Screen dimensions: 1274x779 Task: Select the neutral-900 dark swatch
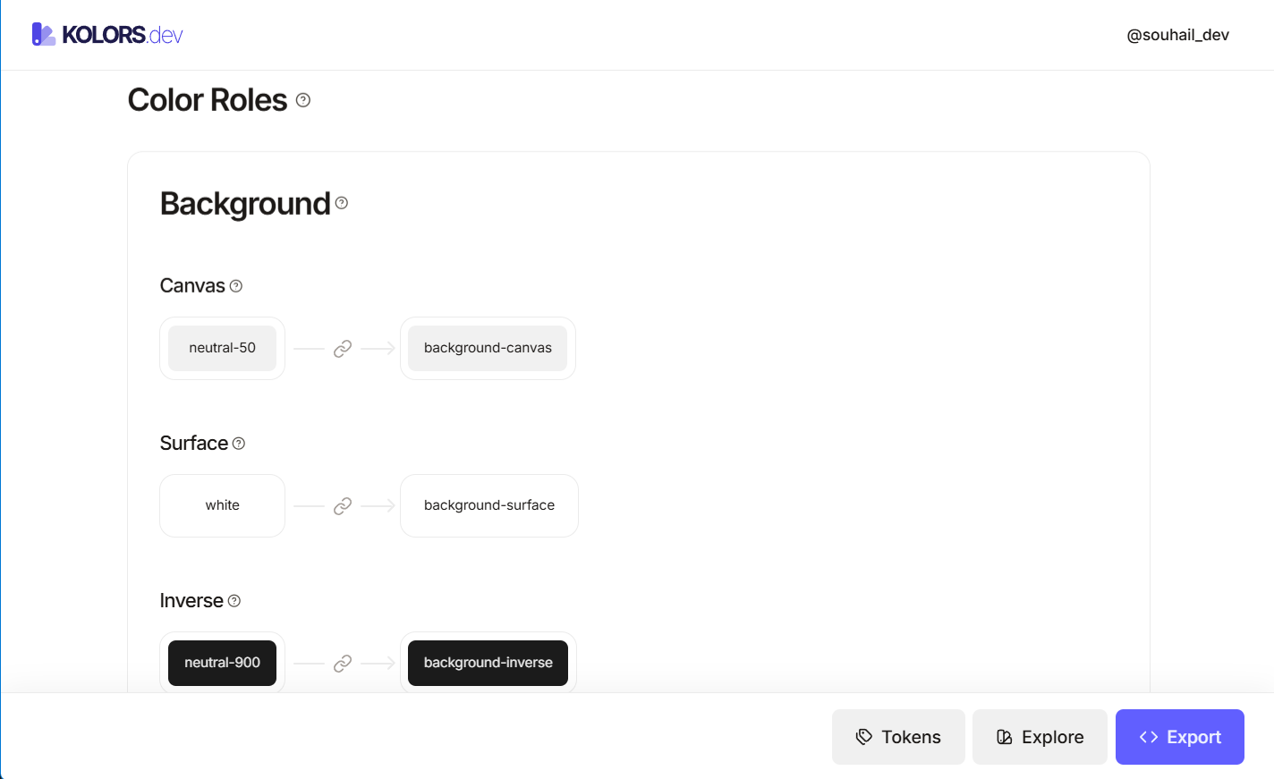222,663
